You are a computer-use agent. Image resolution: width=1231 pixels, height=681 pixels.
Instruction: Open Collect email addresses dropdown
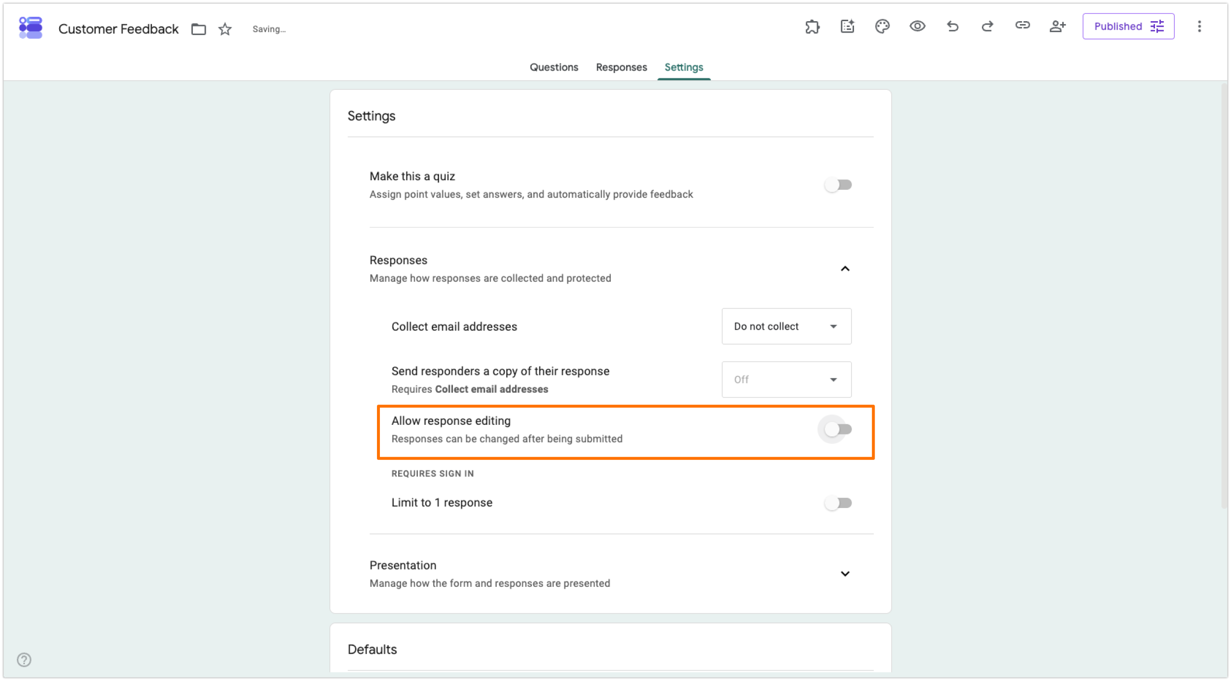pos(786,326)
